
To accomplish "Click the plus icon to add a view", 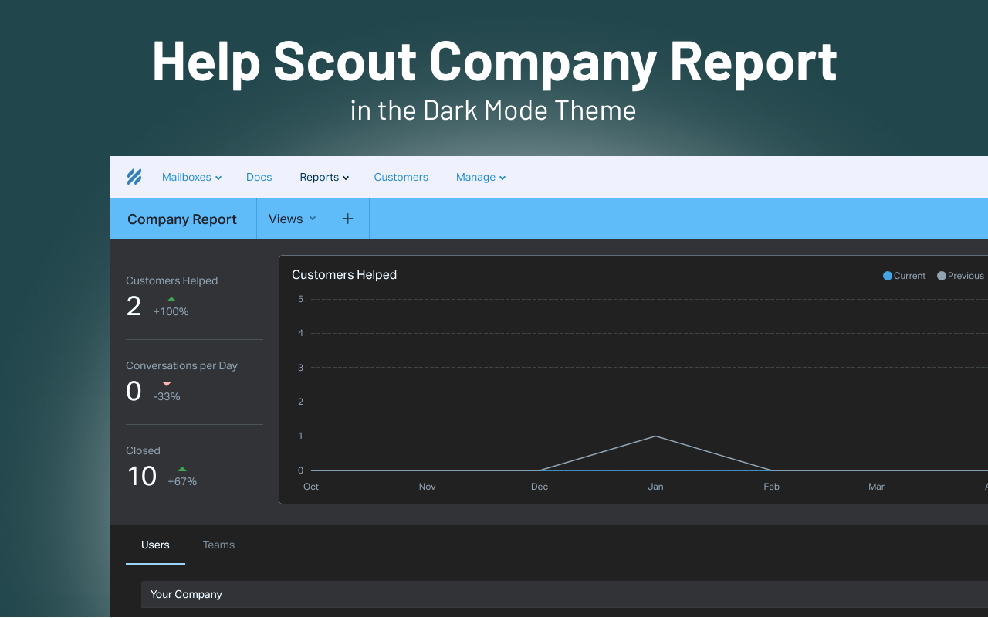I will (347, 219).
